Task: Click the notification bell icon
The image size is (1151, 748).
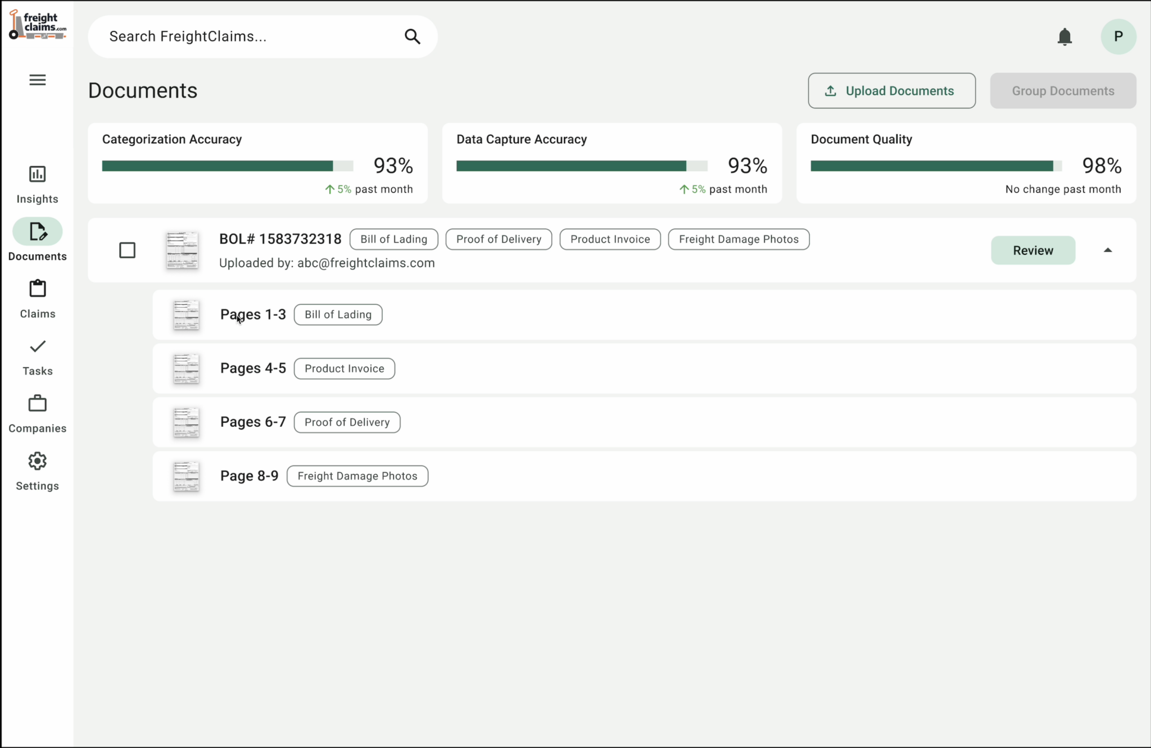Action: [x=1064, y=36]
